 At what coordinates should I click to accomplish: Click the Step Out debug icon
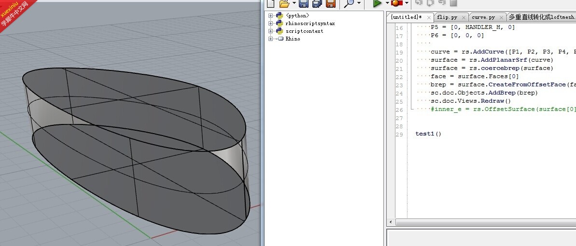pos(442,3)
